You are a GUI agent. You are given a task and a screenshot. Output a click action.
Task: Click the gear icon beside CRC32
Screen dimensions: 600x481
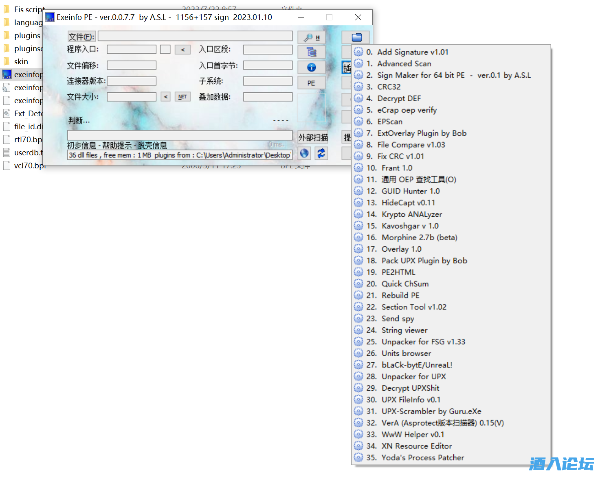tap(358, 87)
